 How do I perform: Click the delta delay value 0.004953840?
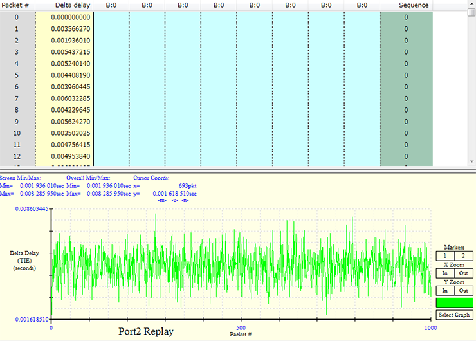tap(70, 156)
